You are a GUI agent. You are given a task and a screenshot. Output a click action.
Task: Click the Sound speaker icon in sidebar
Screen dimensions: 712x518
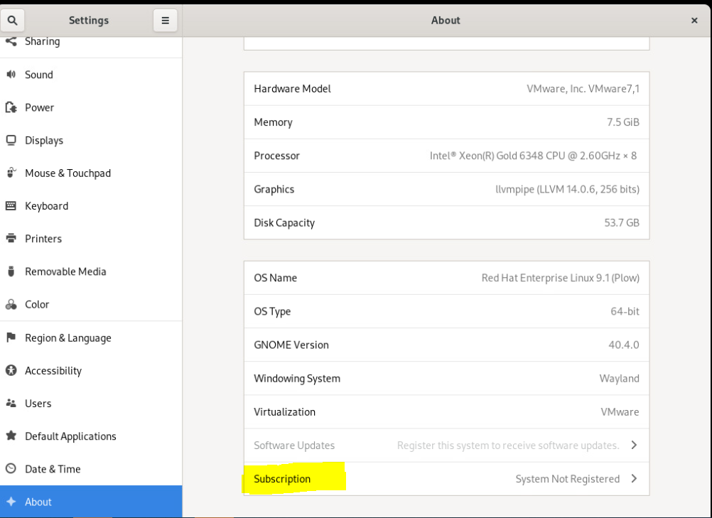click(x=11, y=75)
